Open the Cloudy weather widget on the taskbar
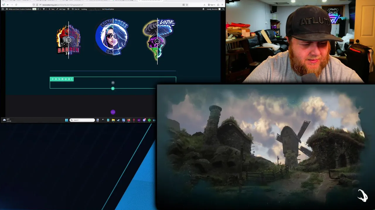 pos(7,120)
